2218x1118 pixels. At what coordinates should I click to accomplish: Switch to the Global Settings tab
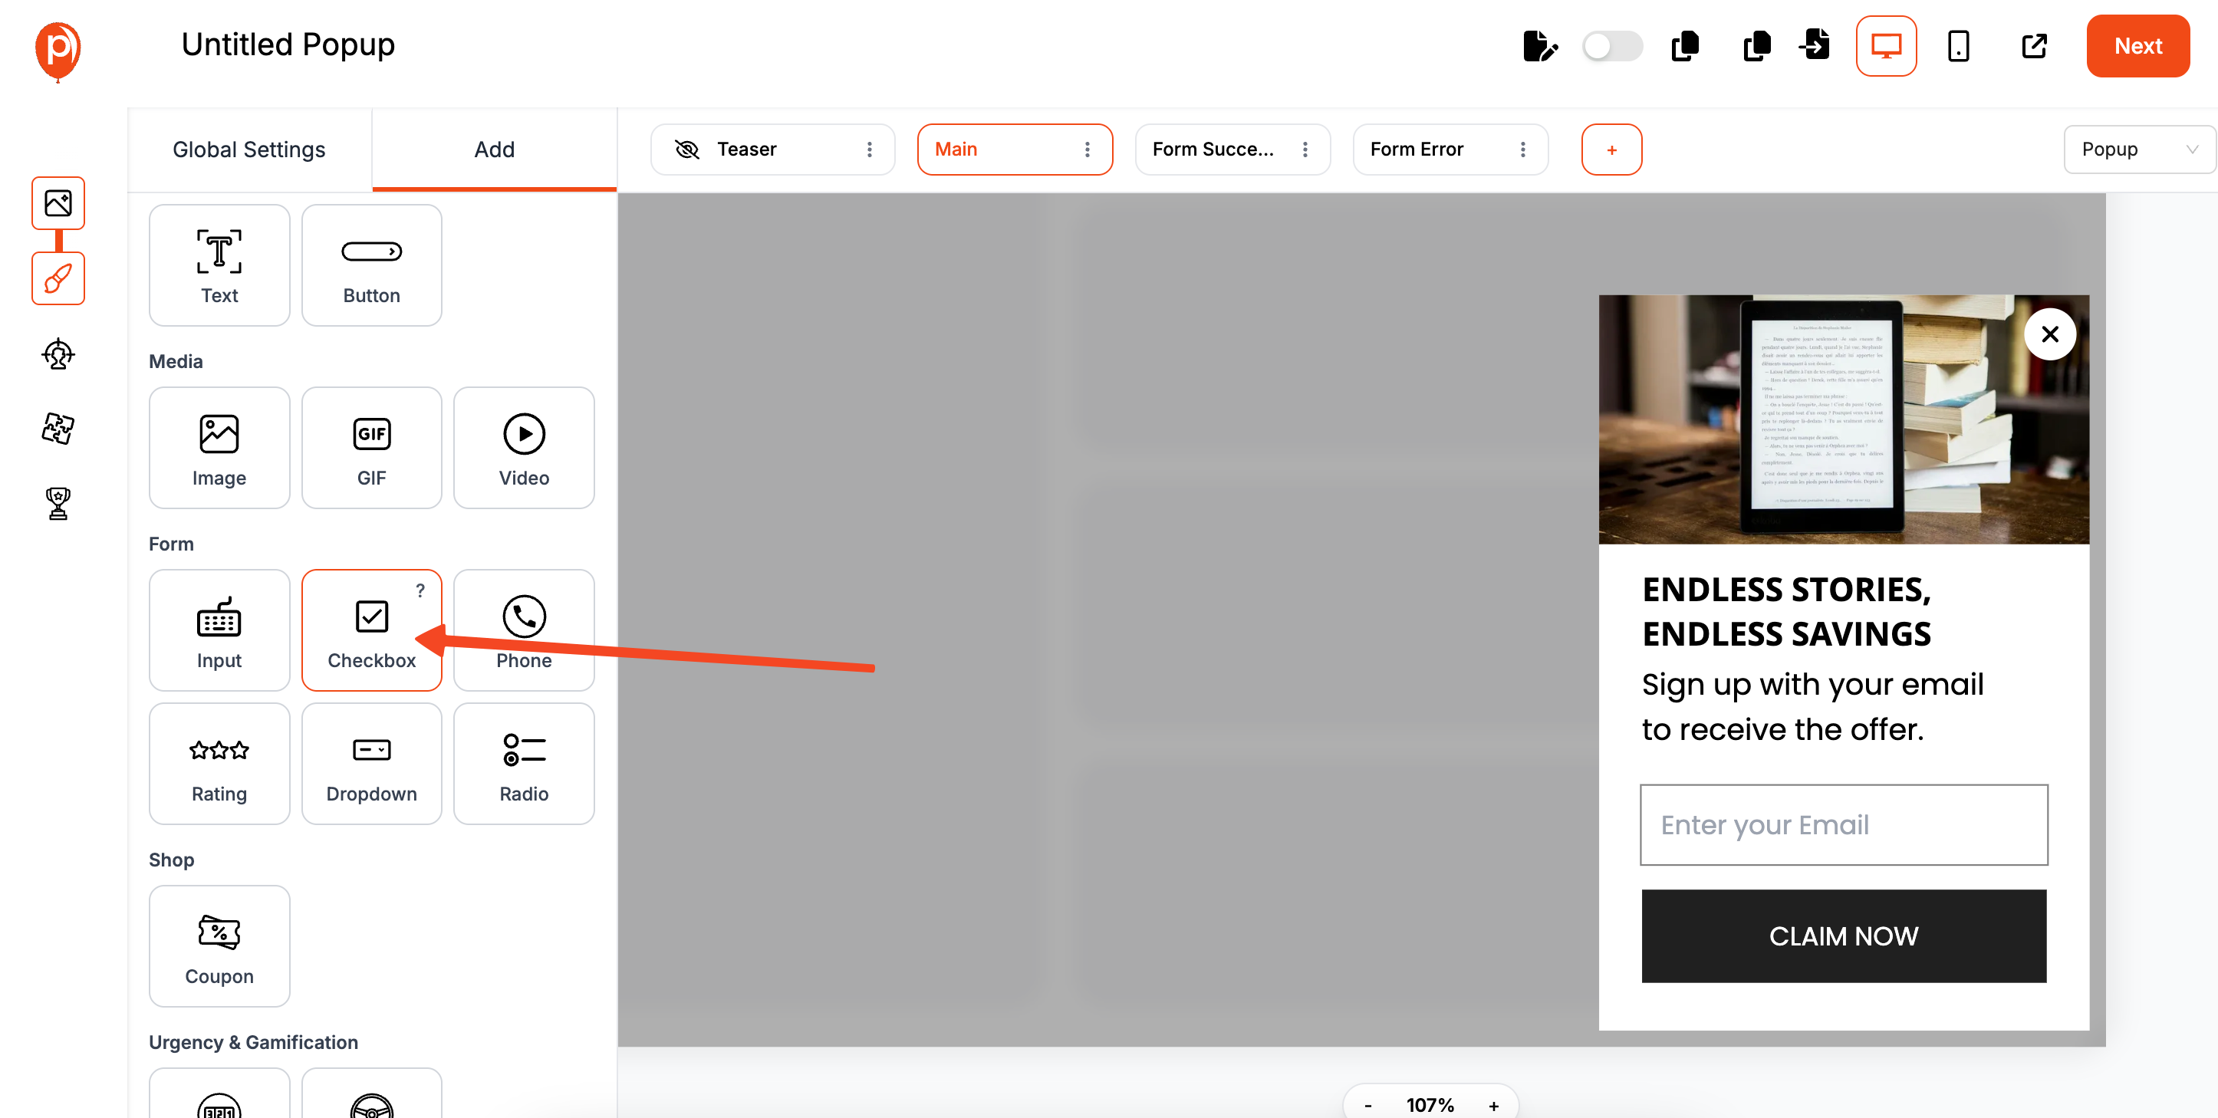[248, 149]
